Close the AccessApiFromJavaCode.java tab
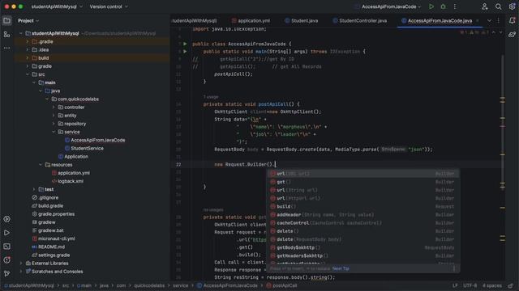Viewport: 519px width, 291px height. tap(478, 21)
